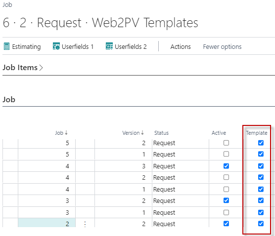Check Active for job 4 version 1
Viewport: 275px width, 236px height.
pyautogui.click(x=226, y=189)
